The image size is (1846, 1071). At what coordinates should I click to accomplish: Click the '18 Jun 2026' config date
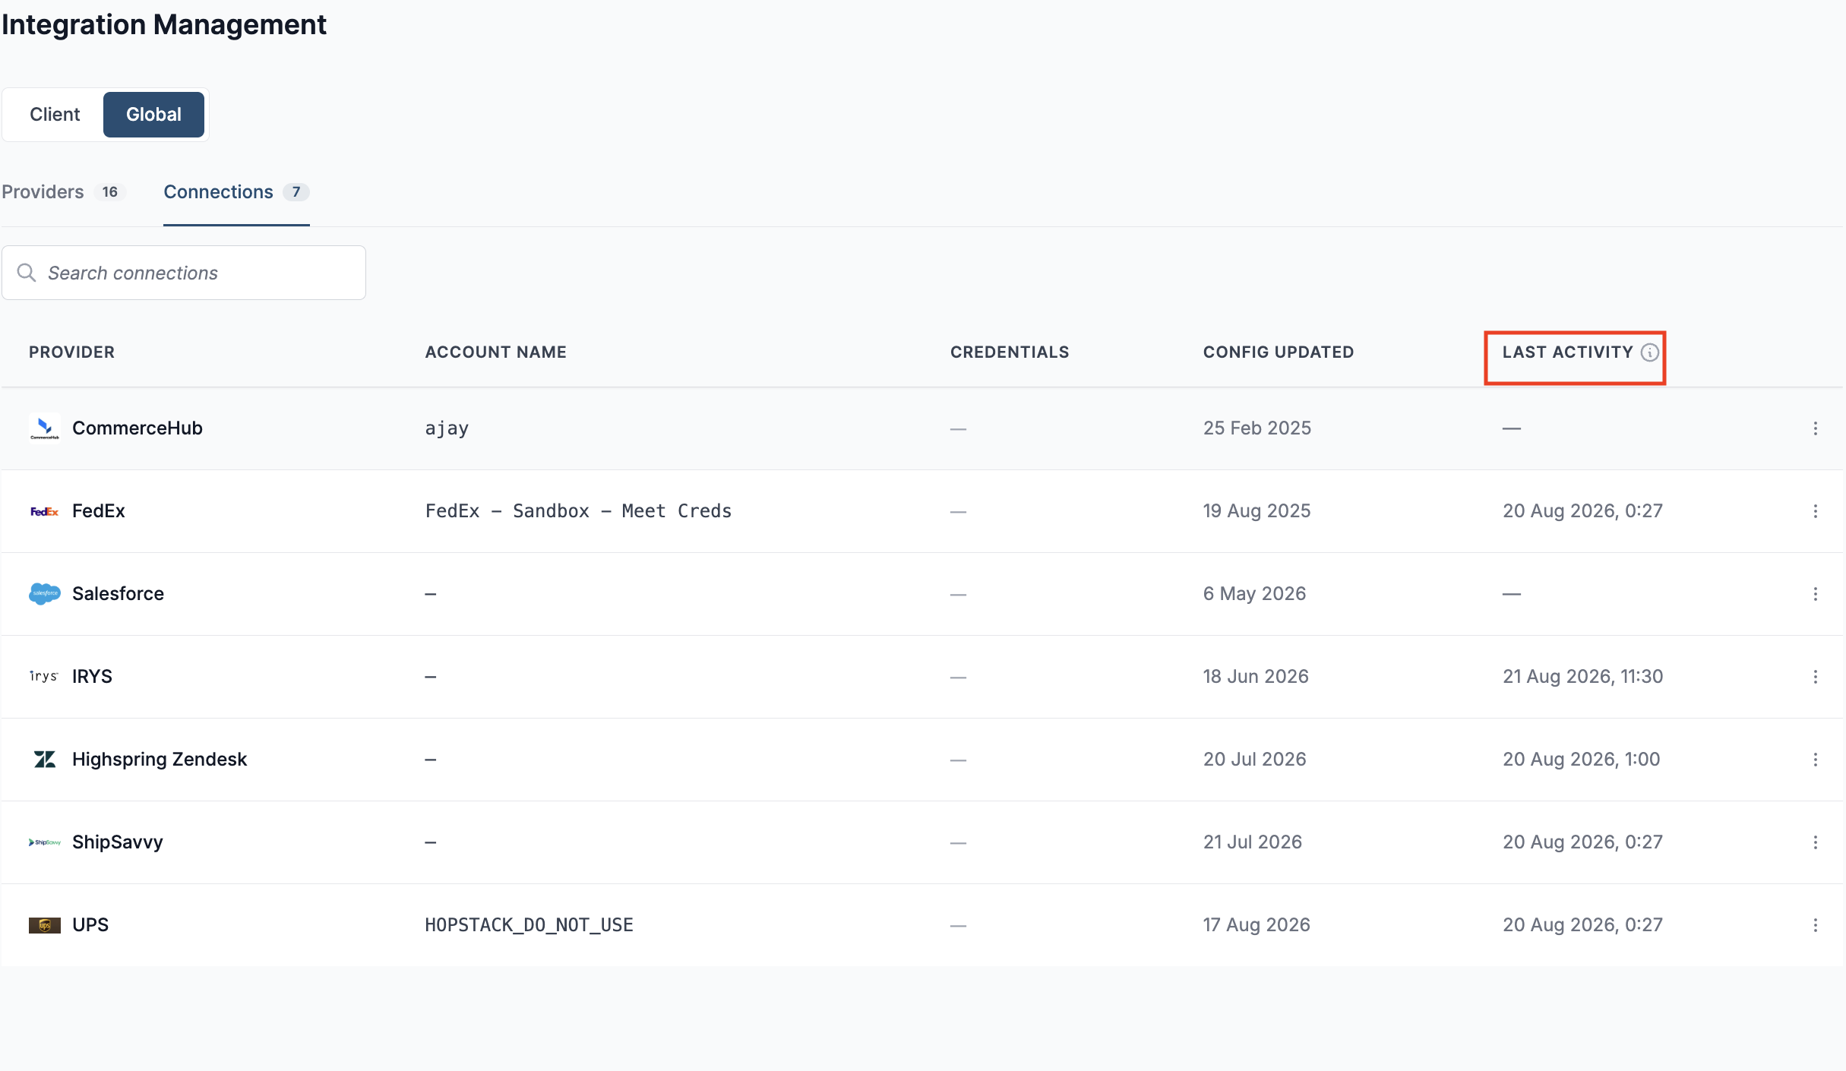tap(1256, 677)
